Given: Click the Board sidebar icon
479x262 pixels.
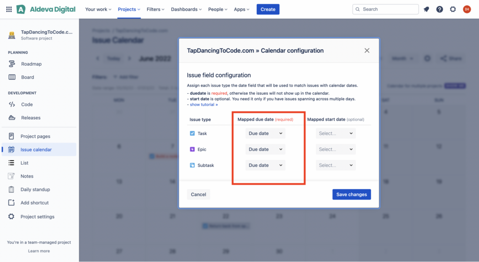Looking at the screenshot, I should pos(12,77).
